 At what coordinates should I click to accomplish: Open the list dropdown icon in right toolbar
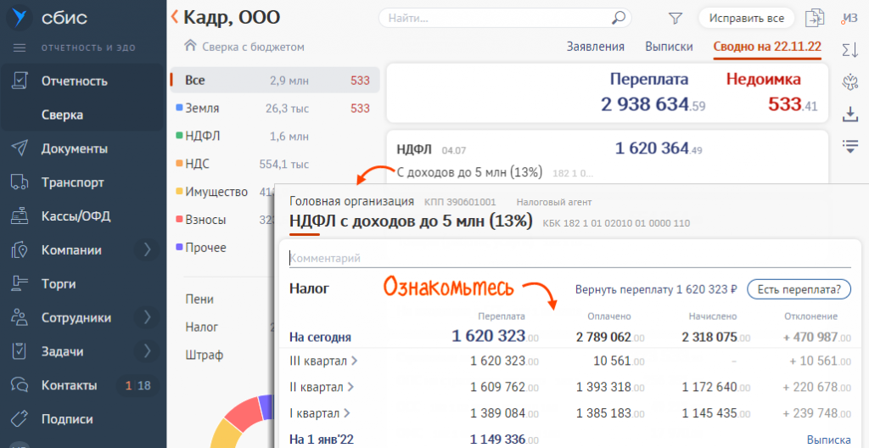point(849,146)
